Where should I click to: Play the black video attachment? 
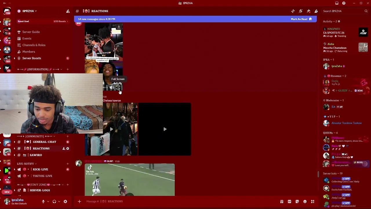(x=165, y=129)
